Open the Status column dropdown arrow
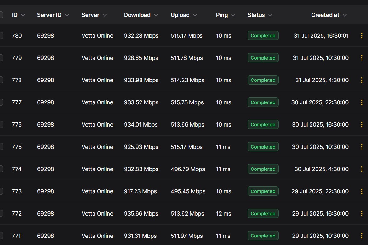This screenshot has width=368, height=245. coord(270,15)
